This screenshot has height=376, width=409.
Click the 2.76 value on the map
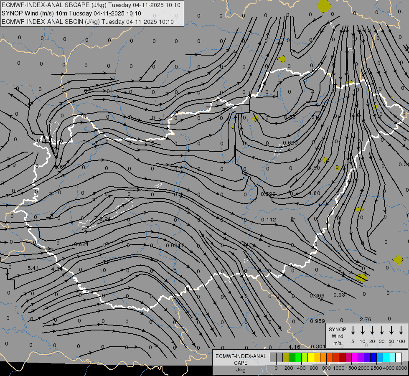[366, 319]
